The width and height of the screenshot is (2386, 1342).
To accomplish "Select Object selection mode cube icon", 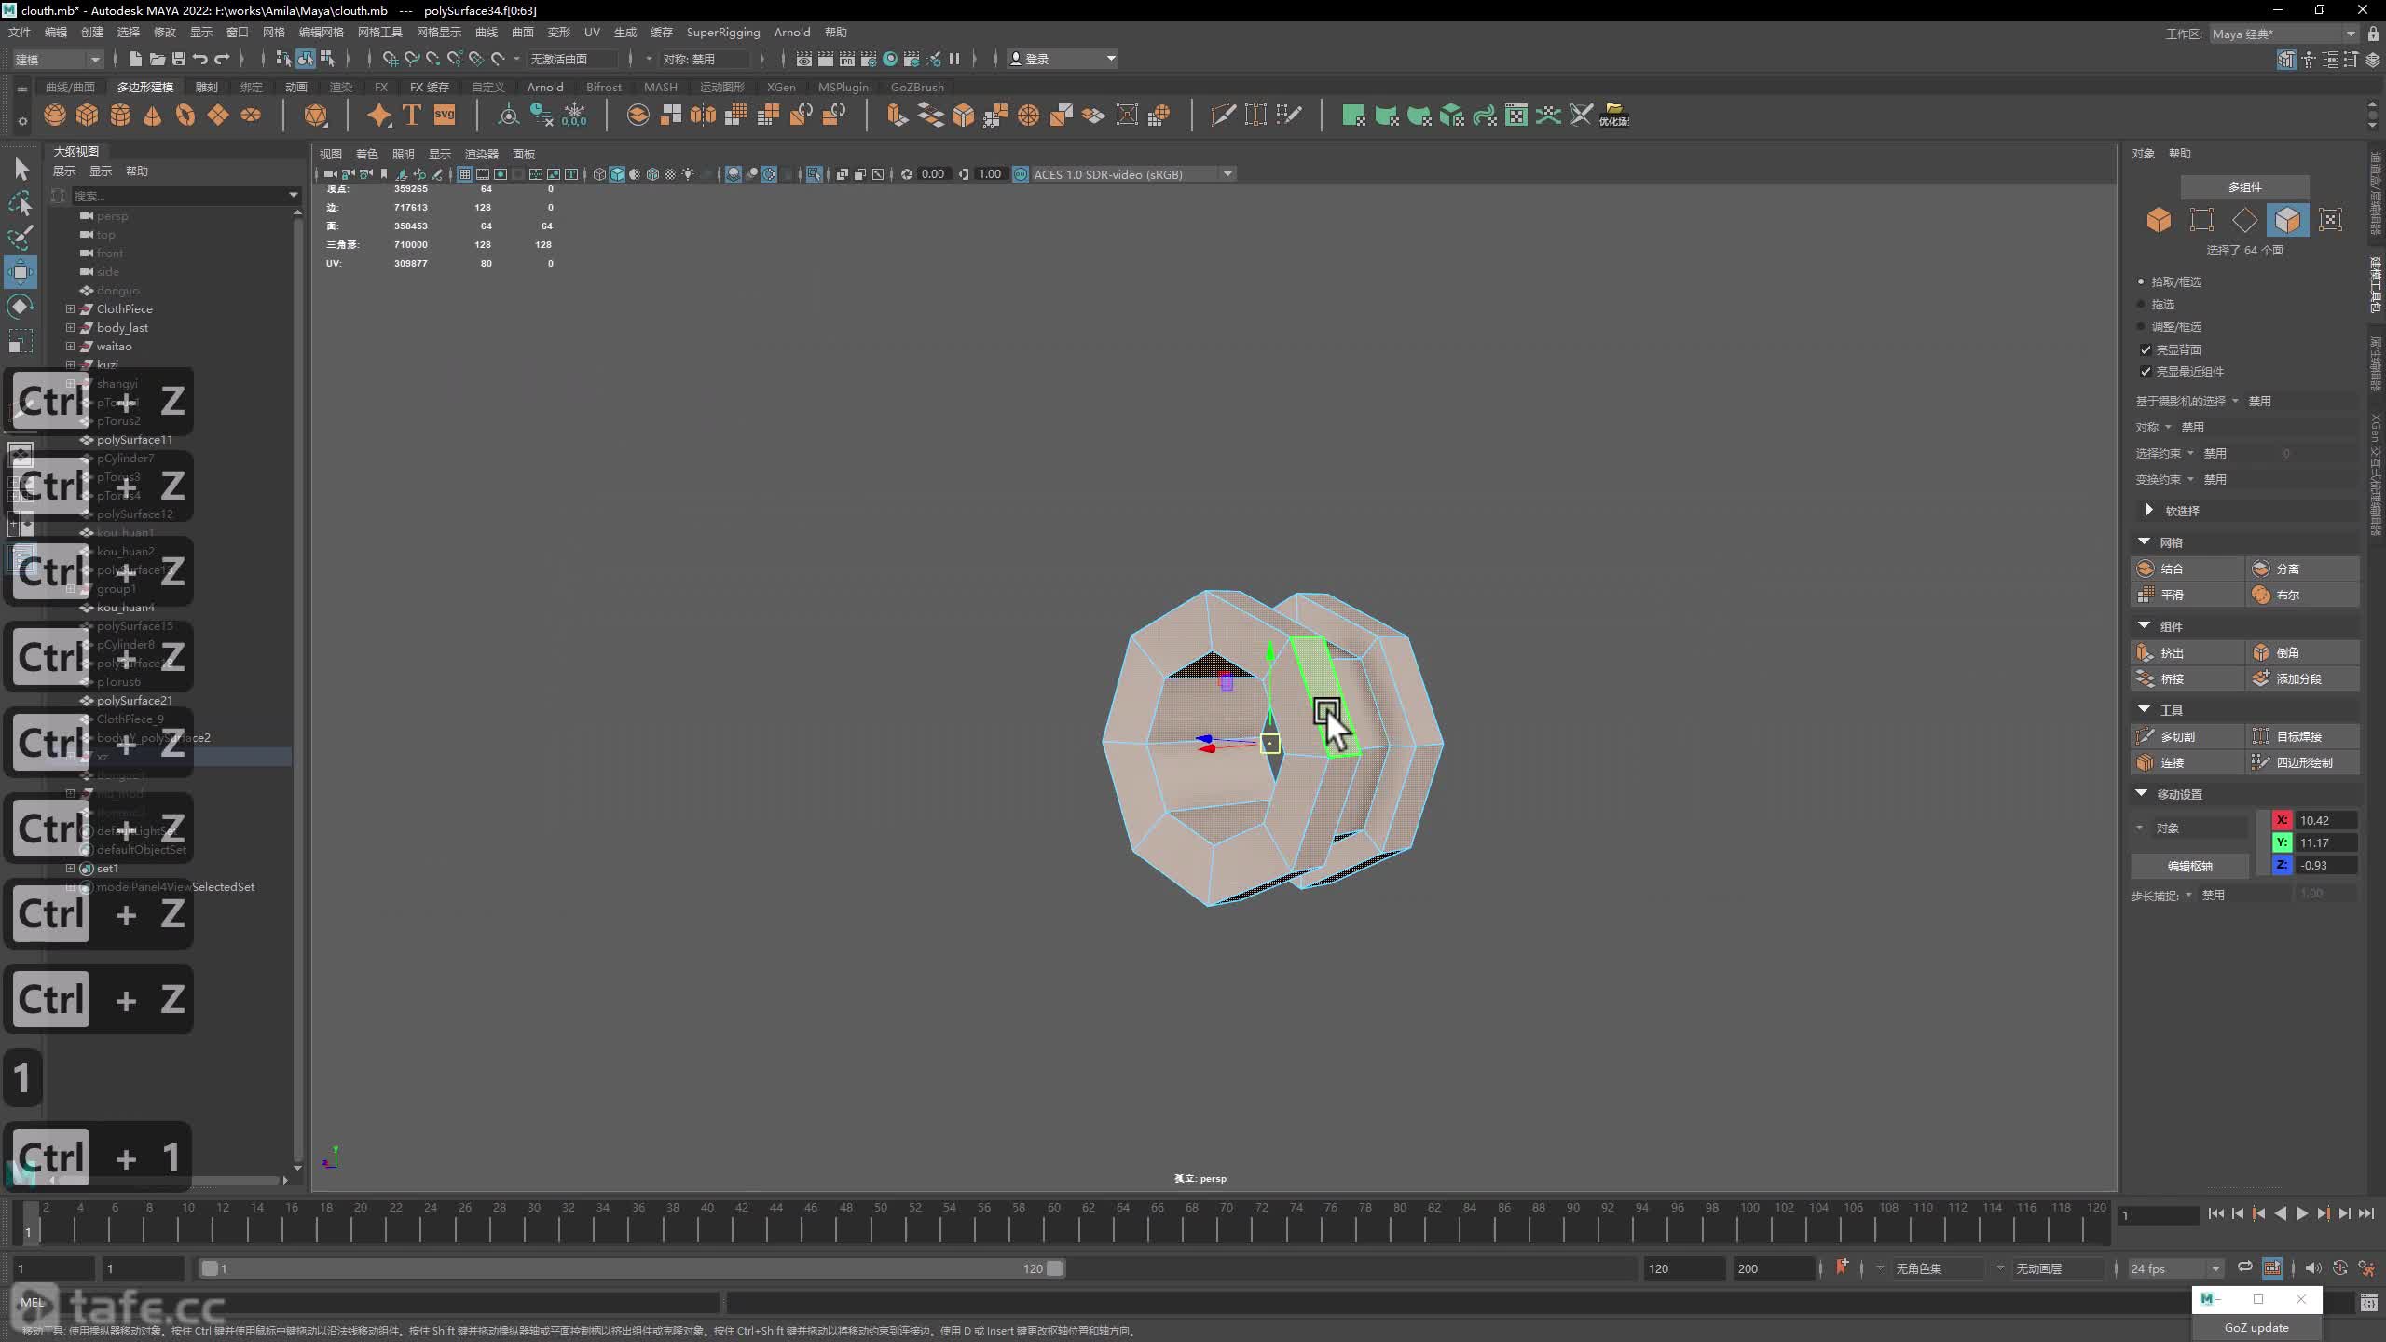I will click(x=2159, y=220).
